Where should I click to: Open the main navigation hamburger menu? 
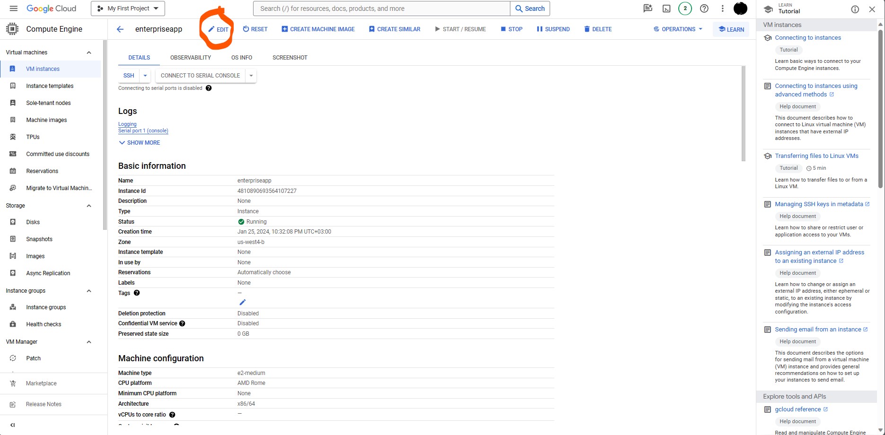[x=13, y=9]
